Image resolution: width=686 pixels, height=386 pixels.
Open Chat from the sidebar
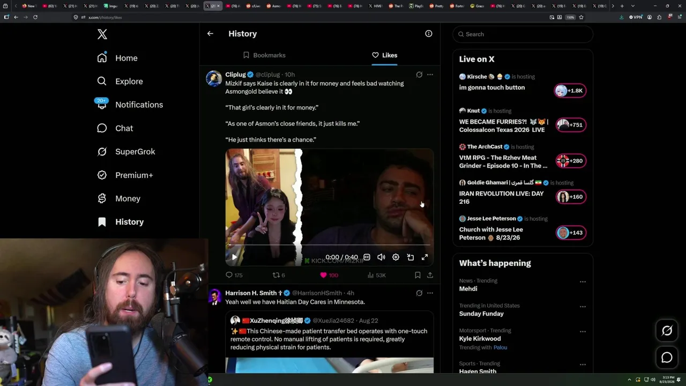(115, 128)
